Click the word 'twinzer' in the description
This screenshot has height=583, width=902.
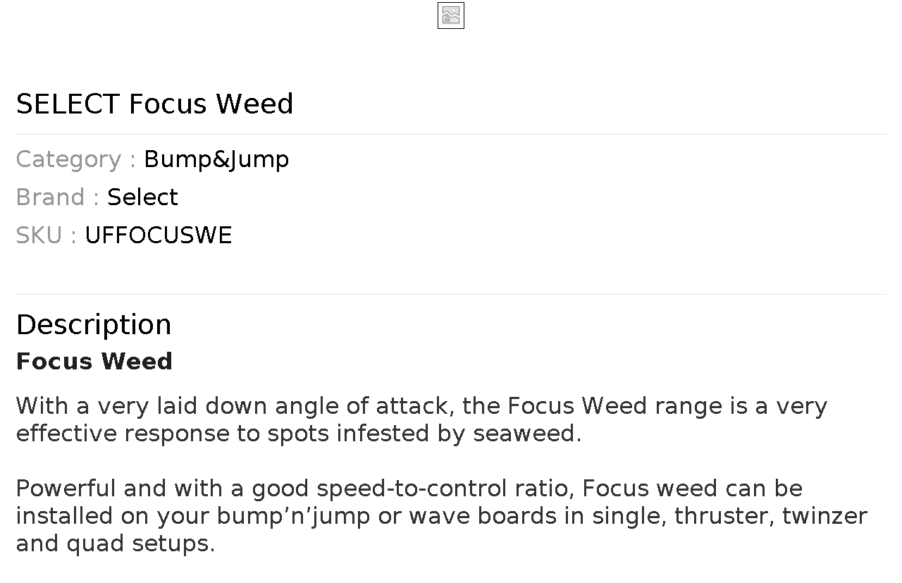[824, 516]
